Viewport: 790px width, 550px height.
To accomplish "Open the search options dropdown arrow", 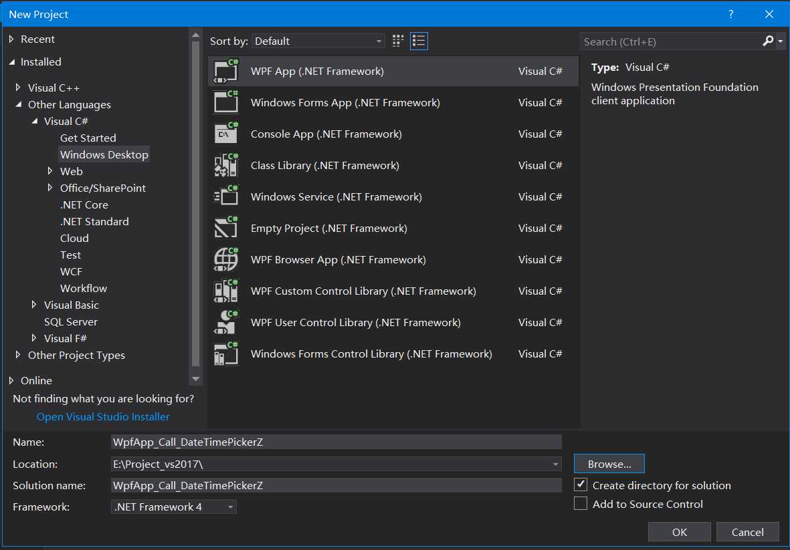I will (780, 41).
